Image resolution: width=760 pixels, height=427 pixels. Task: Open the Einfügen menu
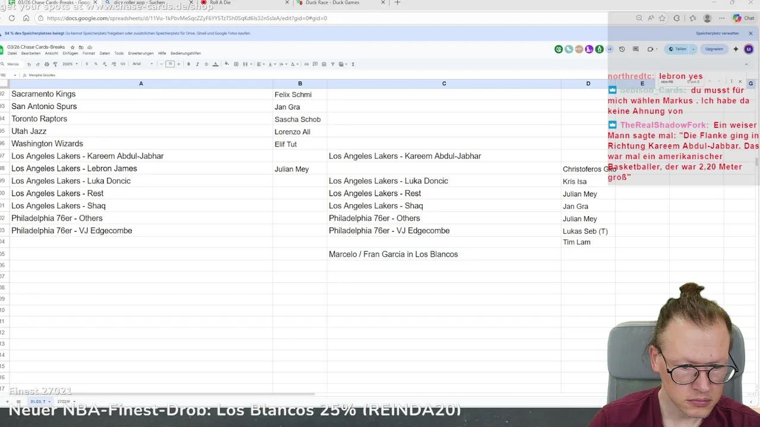(70, 53)
